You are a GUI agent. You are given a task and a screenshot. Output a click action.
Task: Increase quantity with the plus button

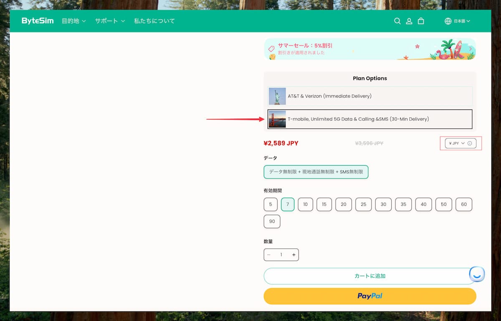coord(294,255)
